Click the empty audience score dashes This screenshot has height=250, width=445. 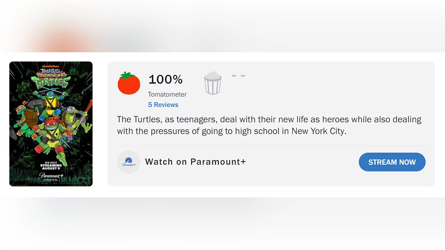coord(238,76)
